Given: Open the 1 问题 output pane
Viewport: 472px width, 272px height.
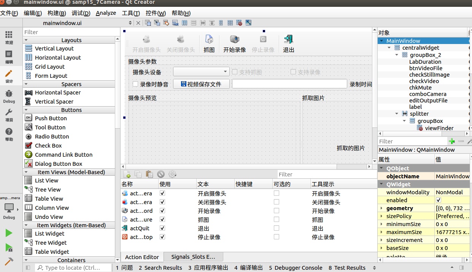Looking at the screenshot, I should point(124,267).
